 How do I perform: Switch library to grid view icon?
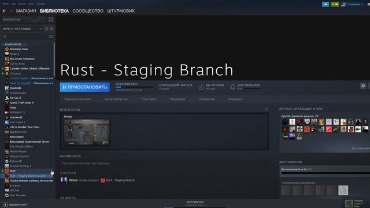[51, 19]
